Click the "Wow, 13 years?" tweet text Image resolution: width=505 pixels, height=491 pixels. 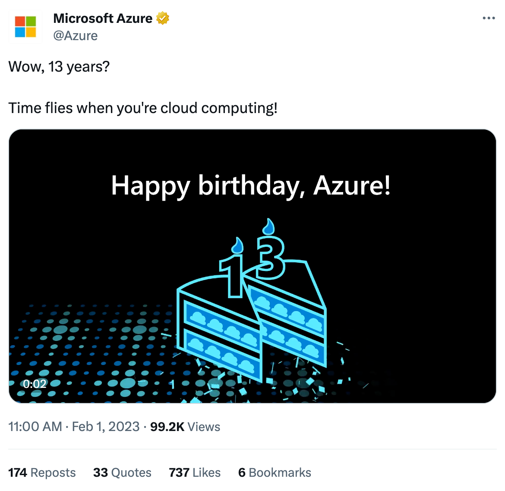(x=59, y=67)
